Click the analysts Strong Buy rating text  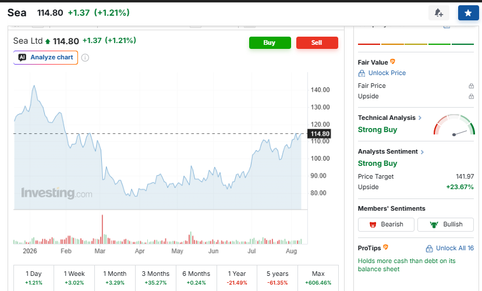pos(377,164)
